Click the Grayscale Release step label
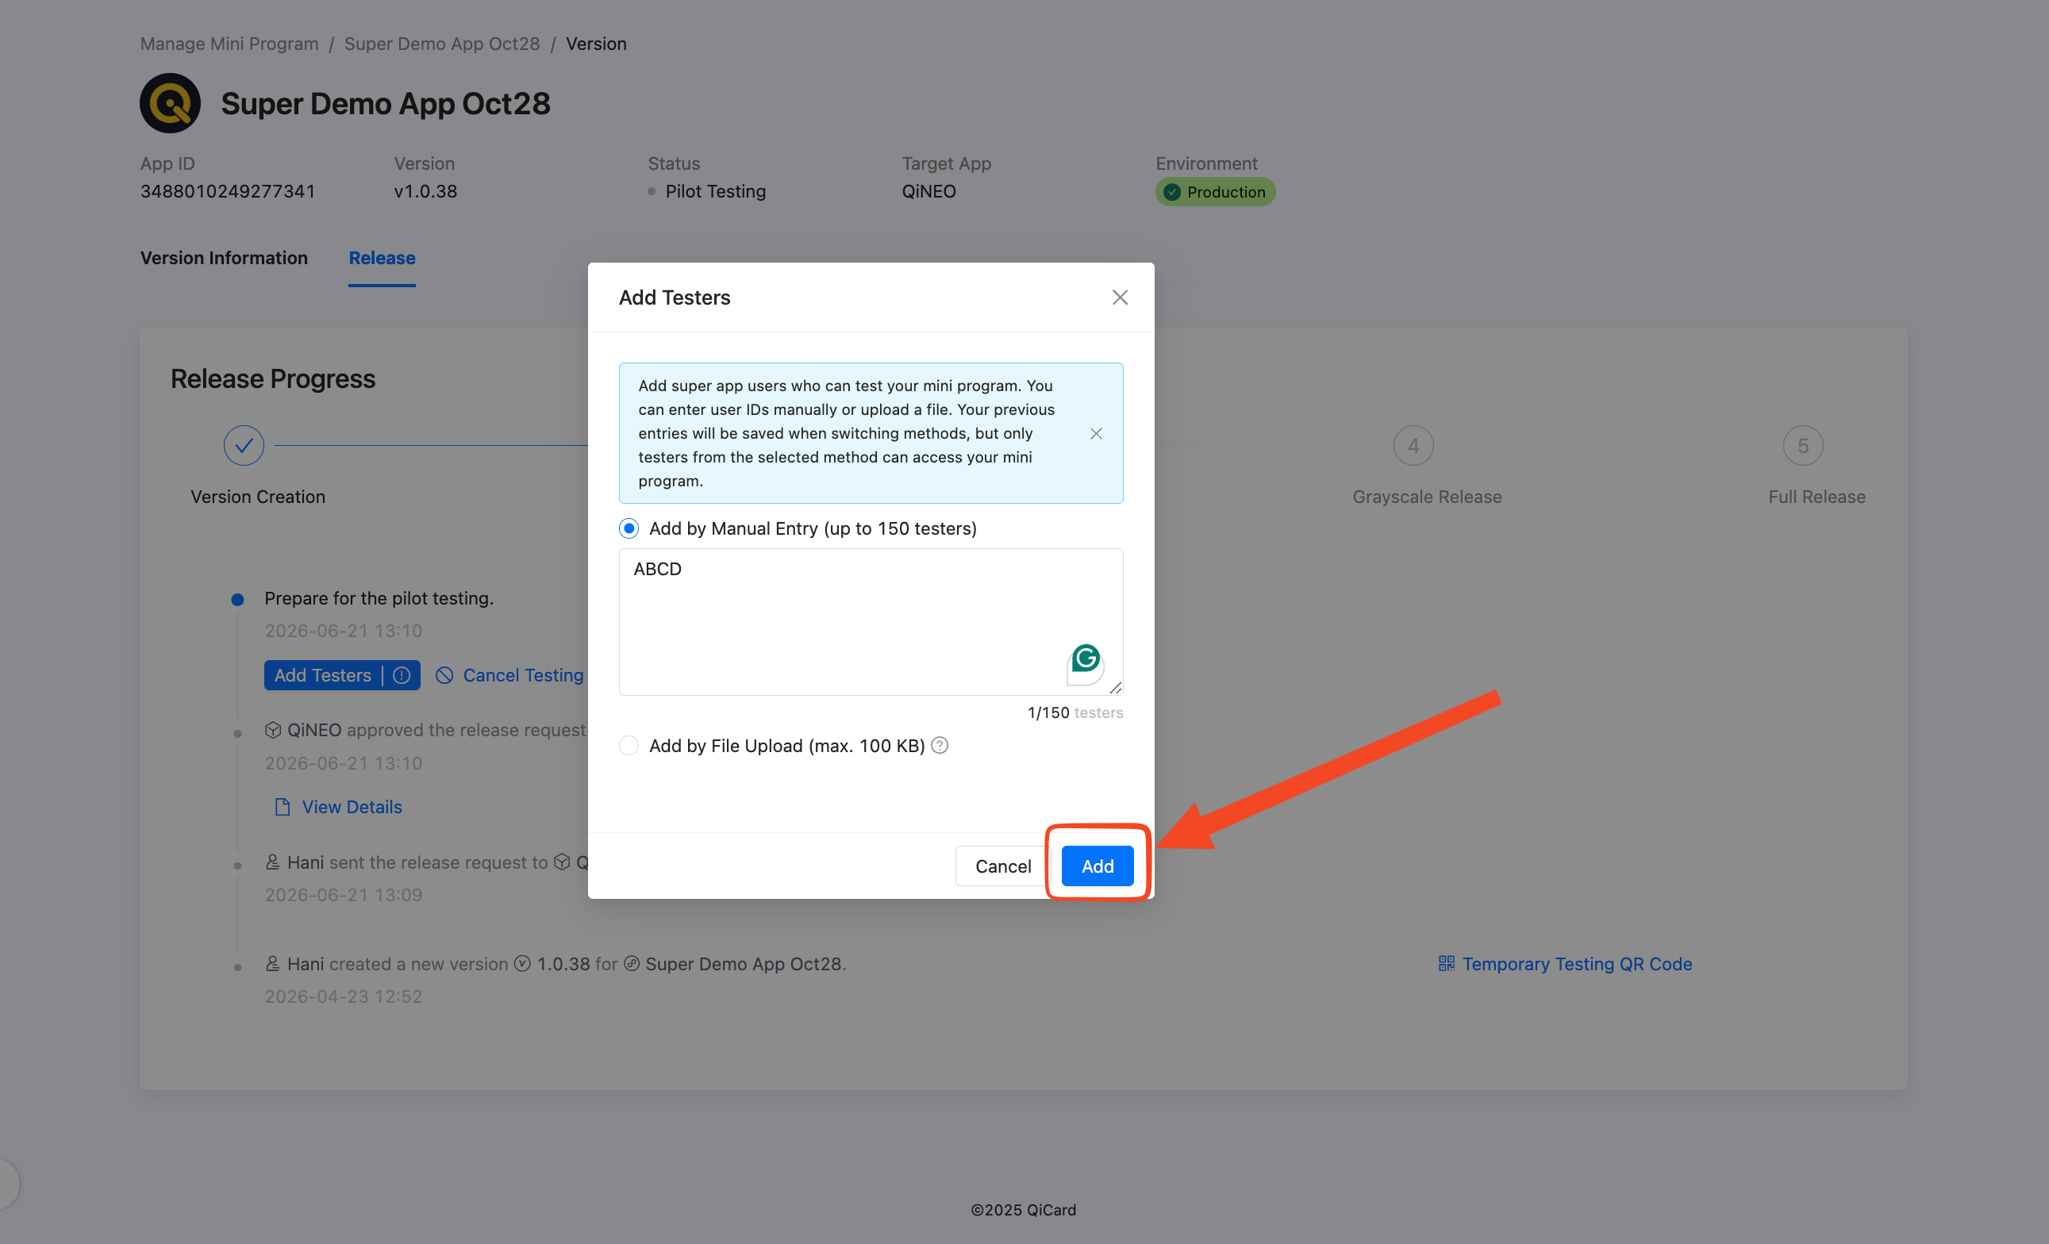 coord(1426,497)
